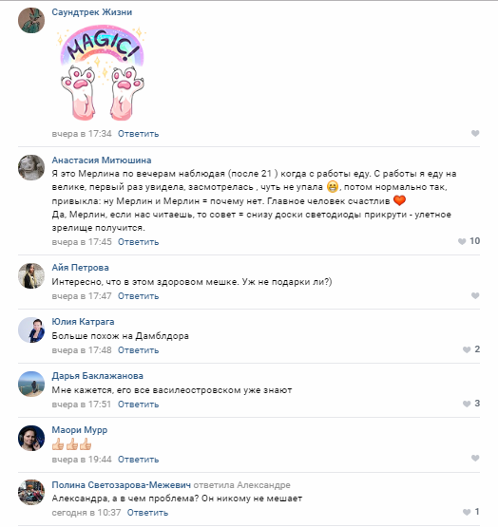
Task: Click the MAGIC cat paws sticker
Action: tap(102, 72)
